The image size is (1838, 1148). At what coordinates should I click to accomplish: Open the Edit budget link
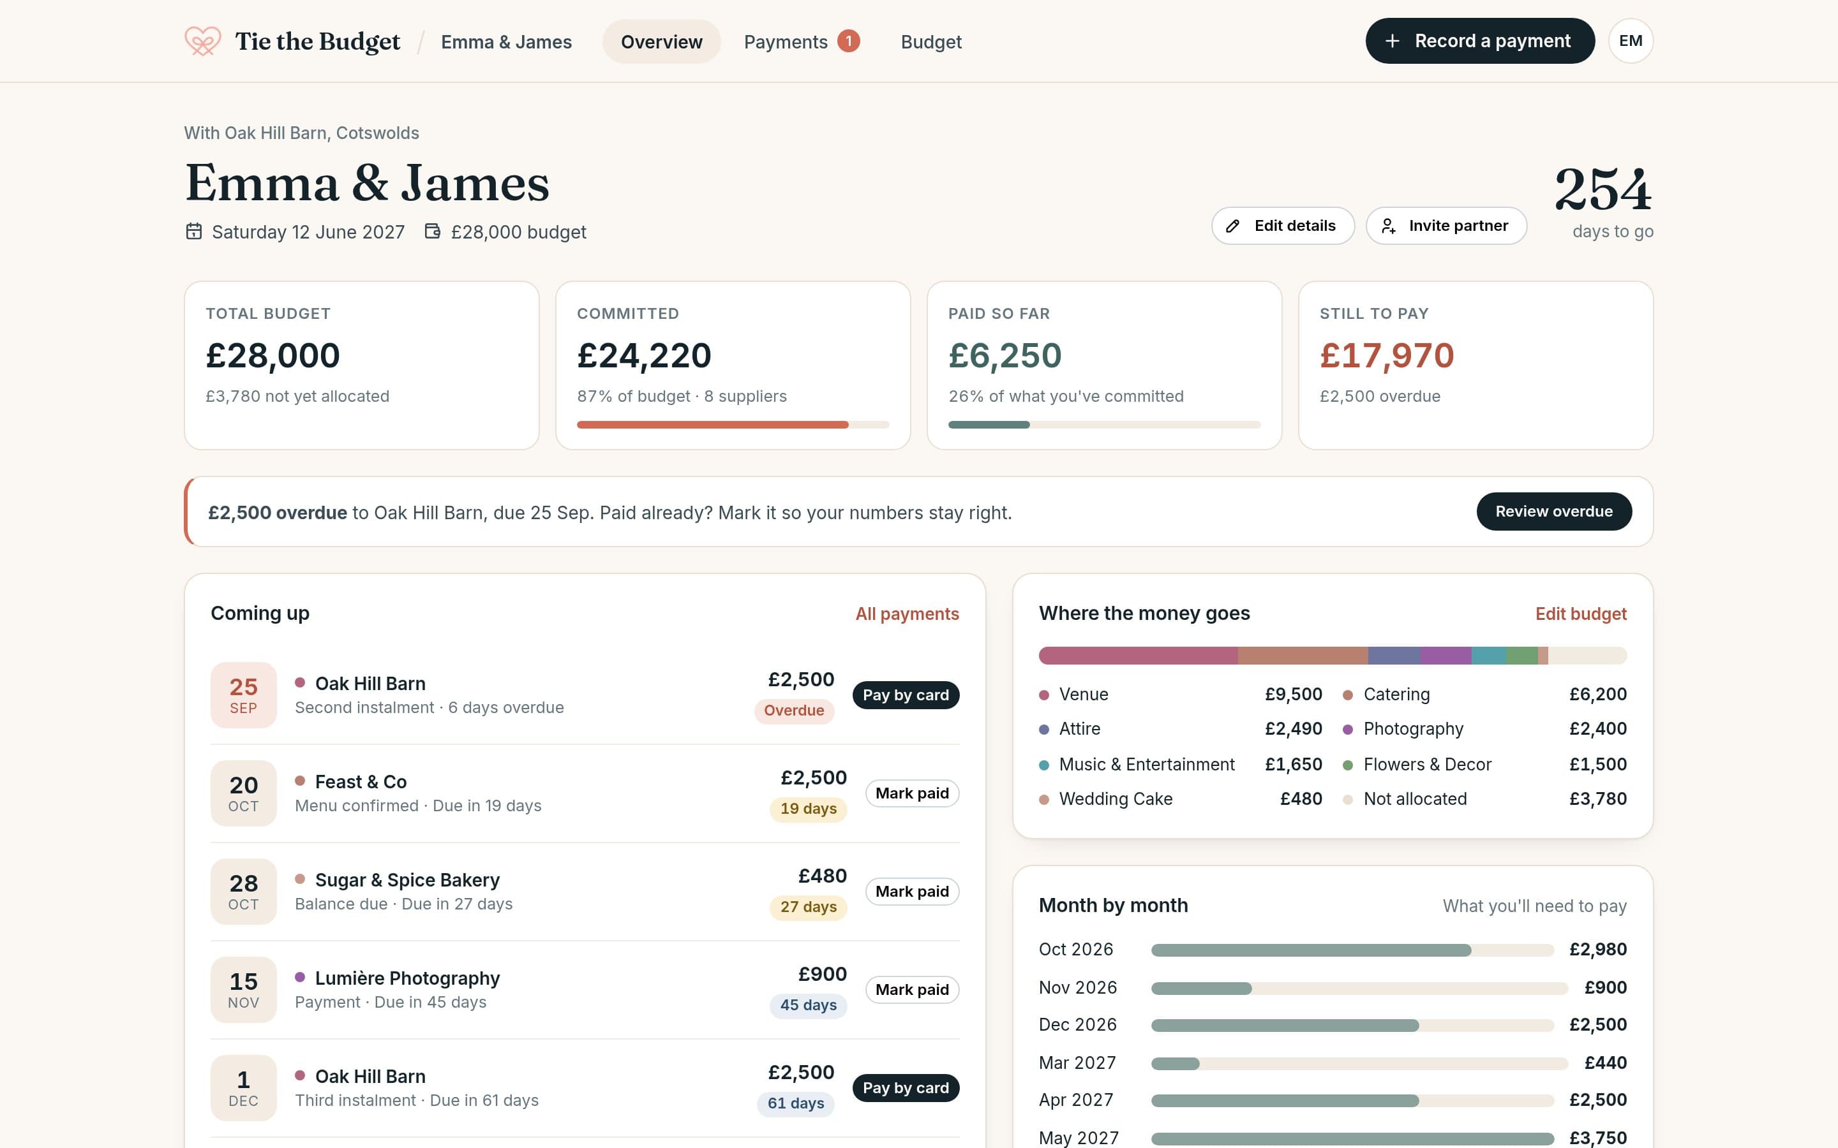click(1581, 614)
